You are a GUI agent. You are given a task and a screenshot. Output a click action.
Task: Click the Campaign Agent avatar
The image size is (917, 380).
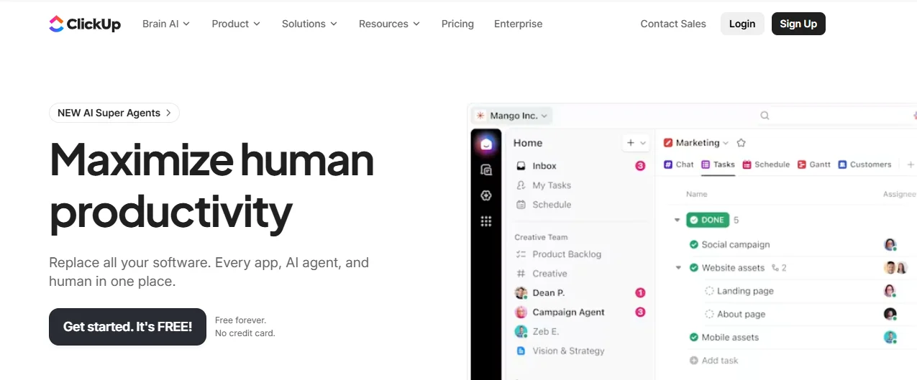point(521,312)
